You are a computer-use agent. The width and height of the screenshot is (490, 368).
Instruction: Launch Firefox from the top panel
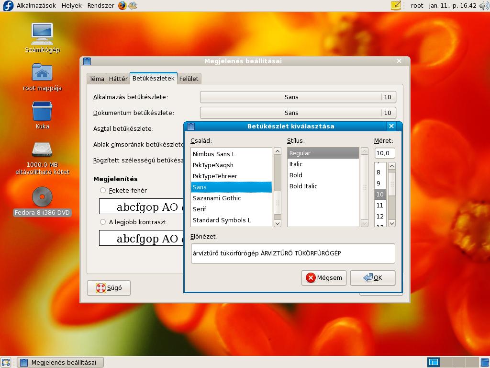[122, 5]
